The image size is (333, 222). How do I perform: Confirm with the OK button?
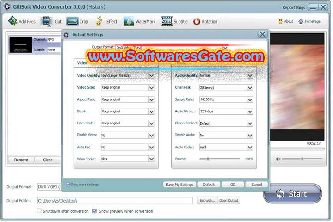[233, 185]
